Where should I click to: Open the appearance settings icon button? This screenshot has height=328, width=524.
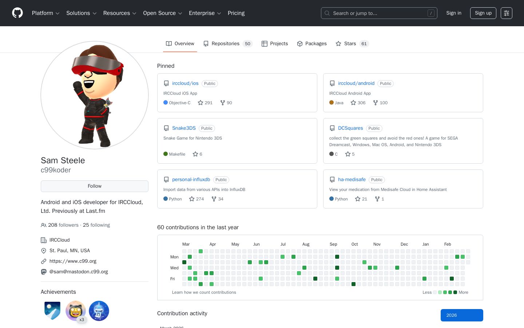click(x=507, y=13)
